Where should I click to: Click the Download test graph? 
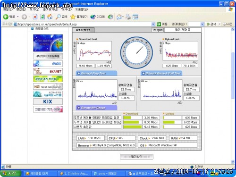[94, 51]
